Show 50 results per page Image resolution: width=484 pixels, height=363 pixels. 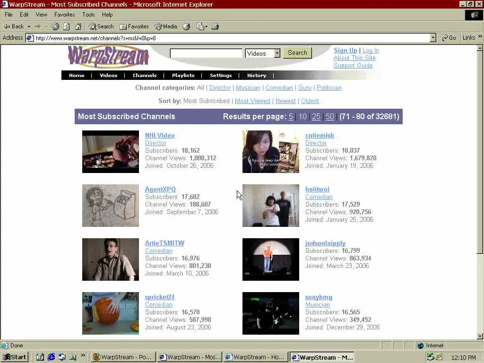click(x=329, y=117)
